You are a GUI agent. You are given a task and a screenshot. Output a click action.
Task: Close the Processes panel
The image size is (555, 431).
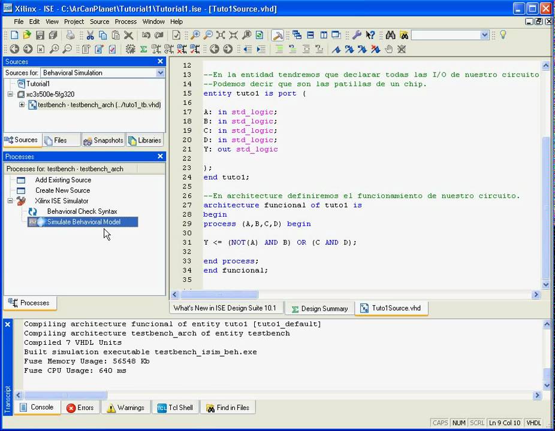(x=160, y=156)
